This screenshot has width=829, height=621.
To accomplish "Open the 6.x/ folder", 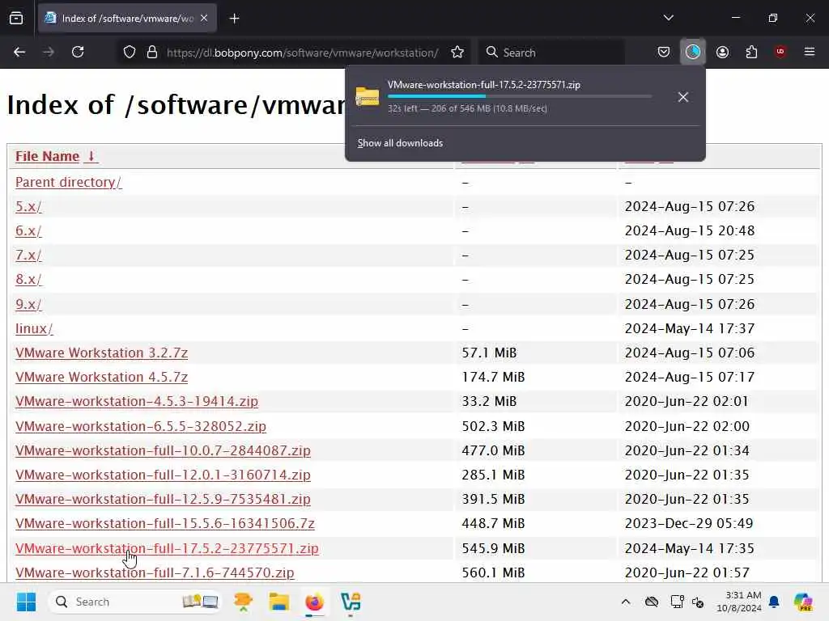I will point(28,230).
